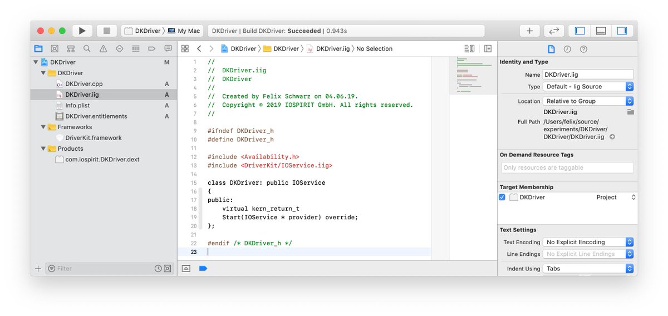This screenshot has width=668, height=316.
Task: Collapse the Products group
Action: 43,149
